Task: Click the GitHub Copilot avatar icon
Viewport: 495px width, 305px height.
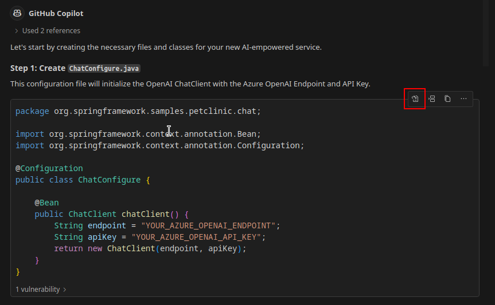Action: coord(17,13)
